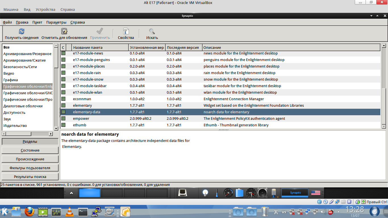Click the VirtualBox optical disc status icon
Image resolution: width=388 pixels, height=218 pixels.
(326, 202)
